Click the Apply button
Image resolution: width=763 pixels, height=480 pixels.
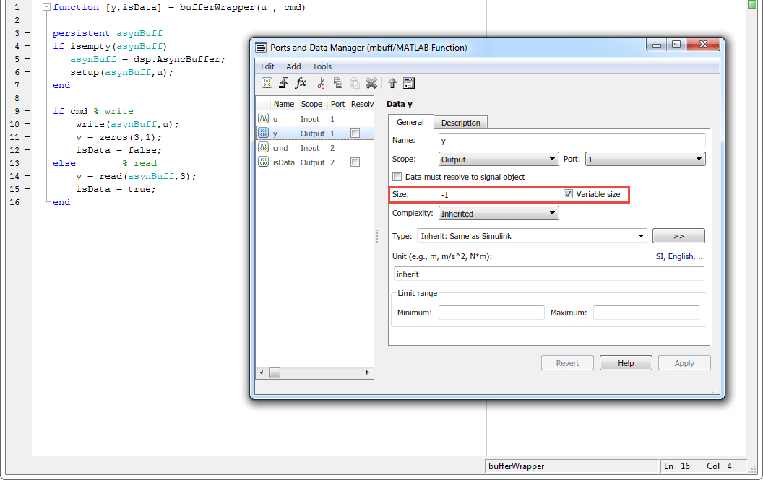[x=684, y=363]
